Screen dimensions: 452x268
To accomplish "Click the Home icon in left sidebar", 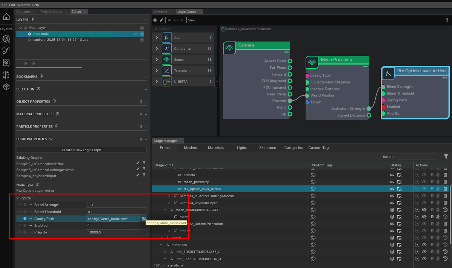I will 6,17.
